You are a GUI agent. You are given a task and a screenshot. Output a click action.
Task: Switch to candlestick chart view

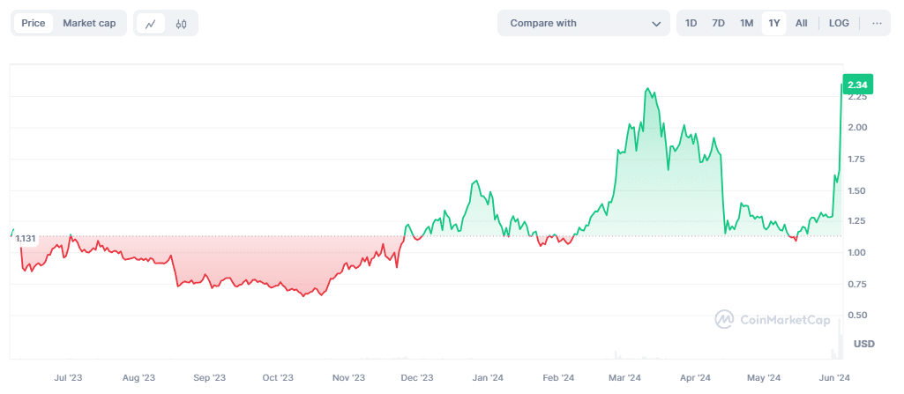[181, 24]
